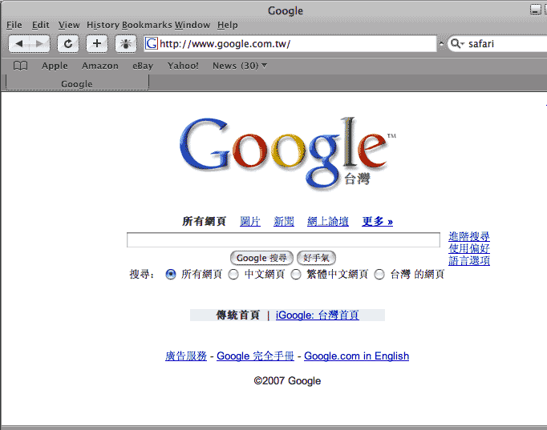Open the 網上論壇 groups link
This screenshot has height=430, width=547.
click(328, 221)
